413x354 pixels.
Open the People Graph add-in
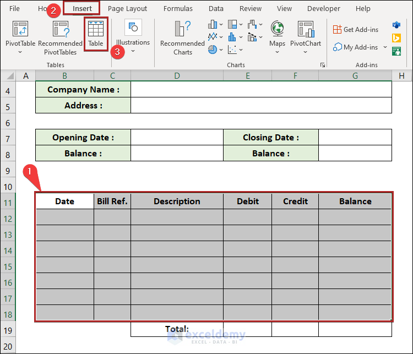coord(396,51)
